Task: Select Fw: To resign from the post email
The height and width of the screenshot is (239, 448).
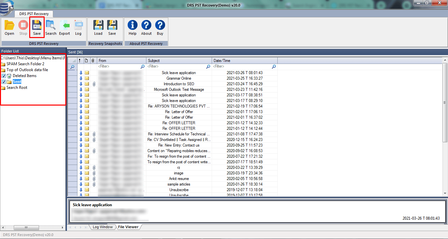Action: [179, 156]
